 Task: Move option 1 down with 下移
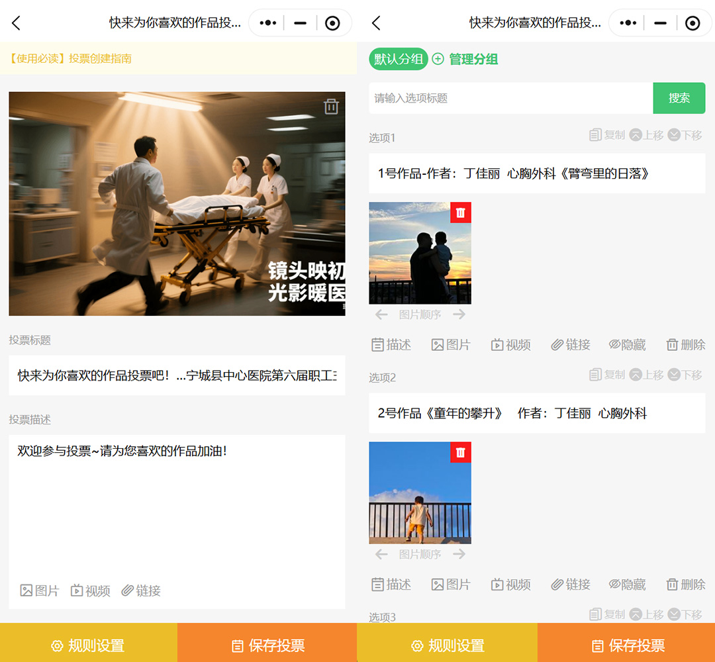coord(685,135)
